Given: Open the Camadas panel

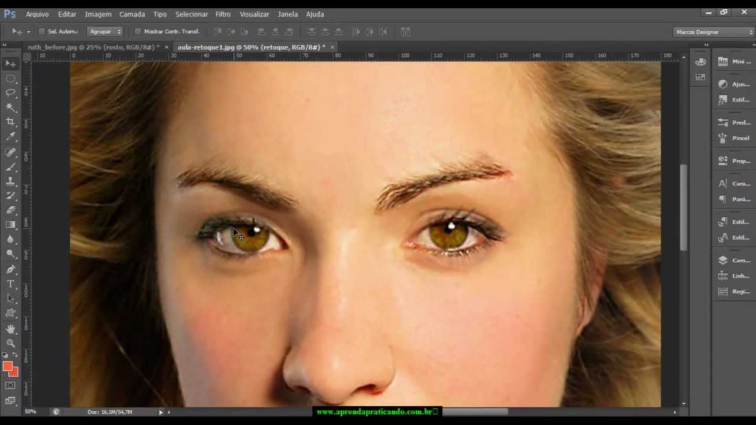Looking at the screenshot, I should [734, 260].
